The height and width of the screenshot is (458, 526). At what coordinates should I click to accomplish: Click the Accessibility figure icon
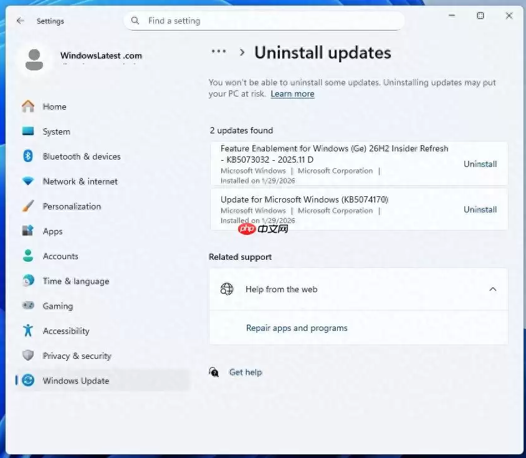click(28, 330)
